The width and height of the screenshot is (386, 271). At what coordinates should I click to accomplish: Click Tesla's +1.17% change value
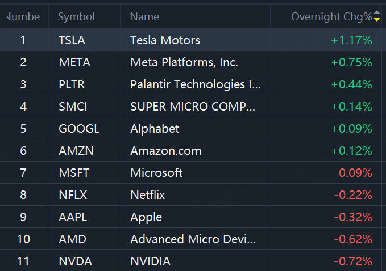pos(351,40)
